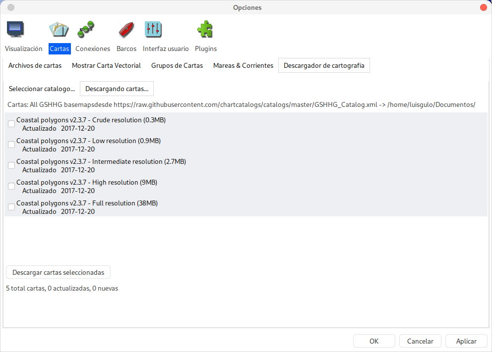The image size is (492, 352).
Task: Select the Cartas chart map icon
Action: point(59,29)
